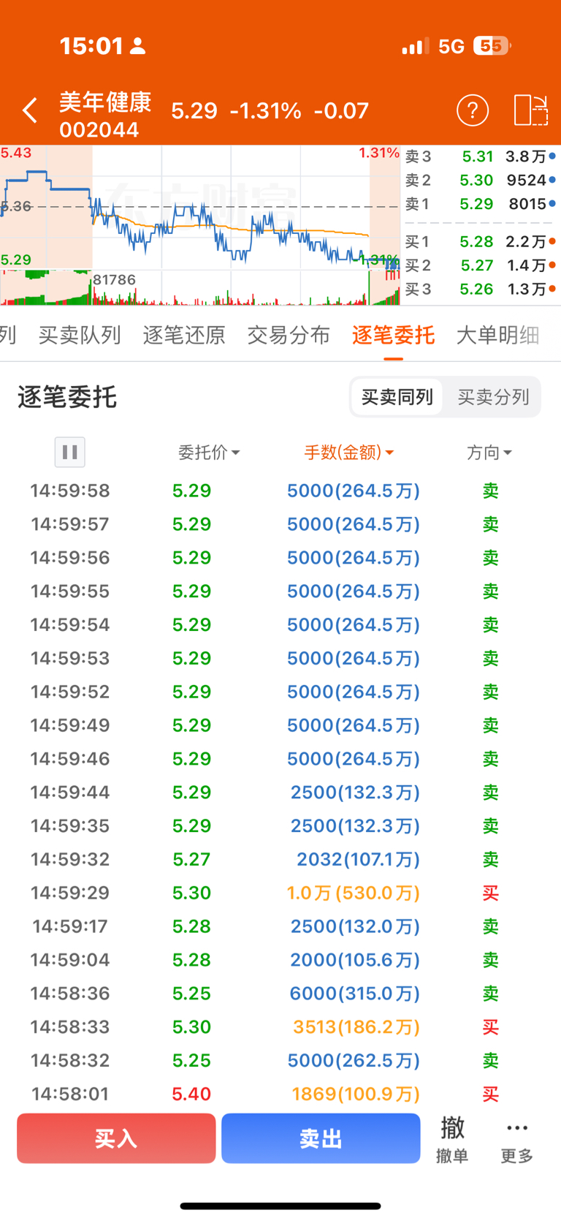This screenshot has height=1221, width=561.
Task: Tap the -1.31% change in header
Action: pyautogui.click(x=265, y=110)
